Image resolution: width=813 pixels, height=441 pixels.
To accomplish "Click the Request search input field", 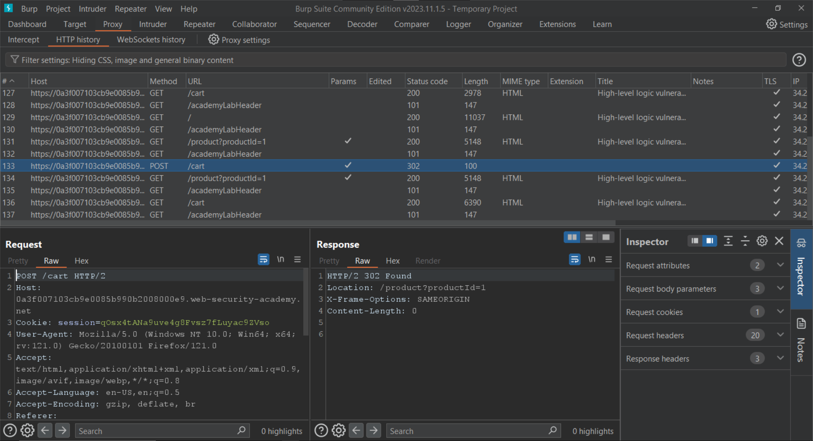I will pyautogui.click(x=157, y=431).
